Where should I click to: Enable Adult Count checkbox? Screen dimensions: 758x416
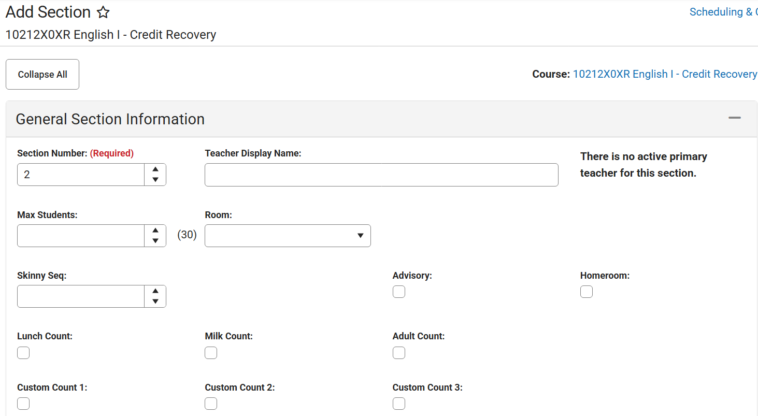[399, 353]
